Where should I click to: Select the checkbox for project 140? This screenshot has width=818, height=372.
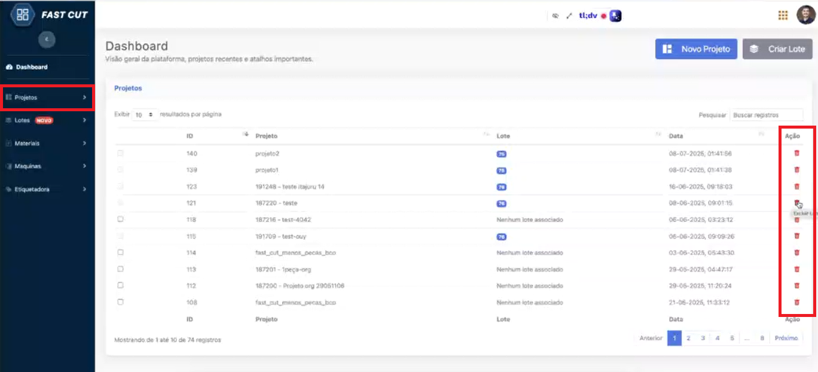pyautogui.click(x=120, y=154)
